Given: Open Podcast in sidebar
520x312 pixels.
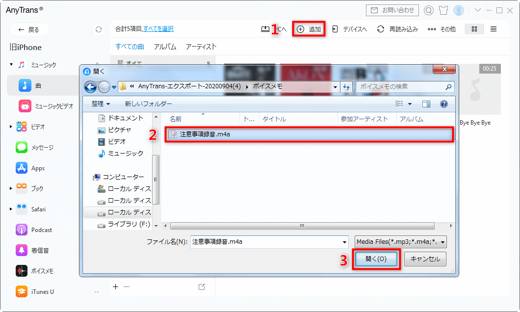Looking at the screenshot, I should (34, 230).
